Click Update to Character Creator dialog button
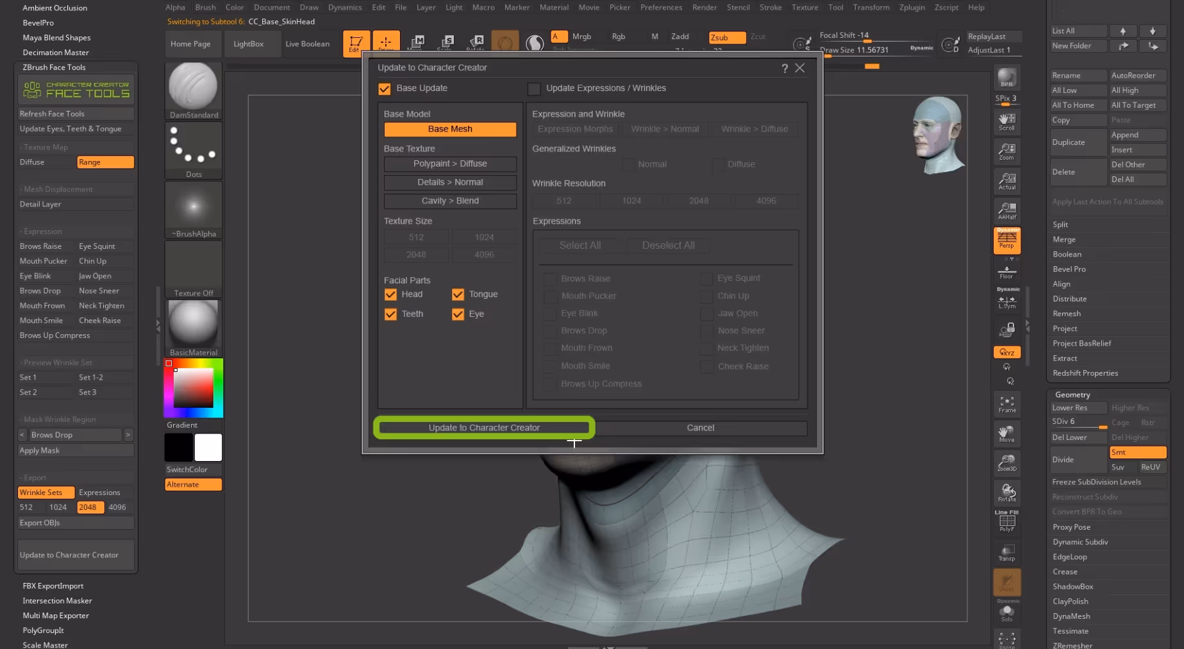Viewport: 1184px width, 649px height. [484, 428]
